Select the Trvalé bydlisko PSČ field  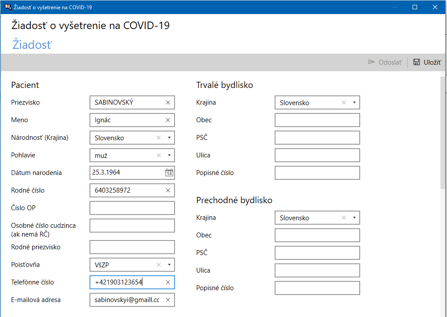[317, 138]
